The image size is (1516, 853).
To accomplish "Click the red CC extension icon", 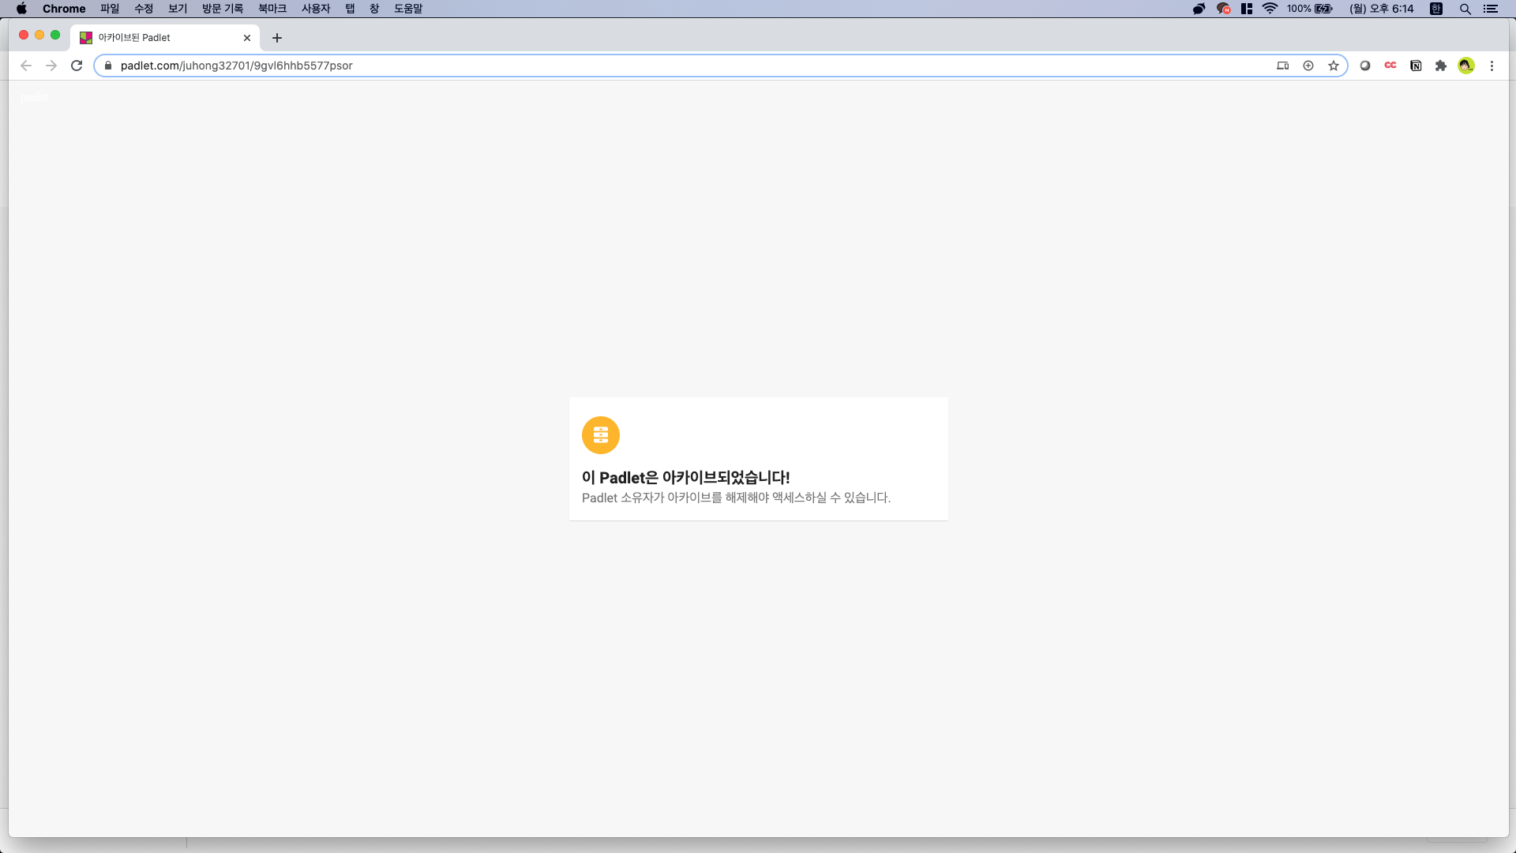I will [x=1390, y=66].
